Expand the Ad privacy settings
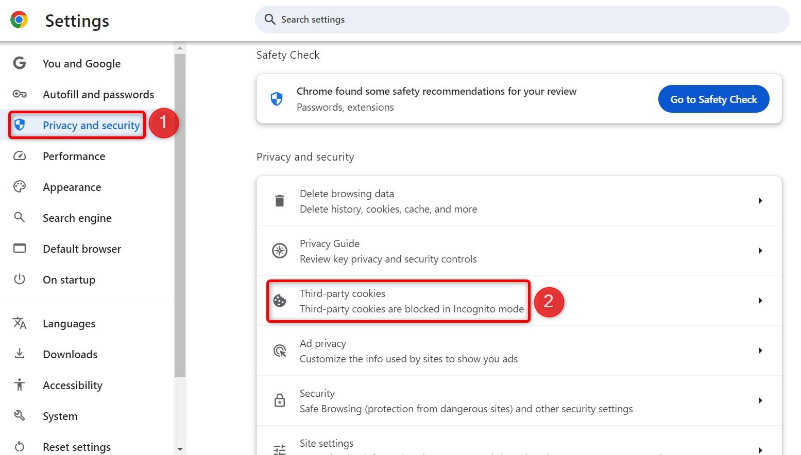This screenshot has height=455, width=801. pyautogui.click(x=760, y=351)
